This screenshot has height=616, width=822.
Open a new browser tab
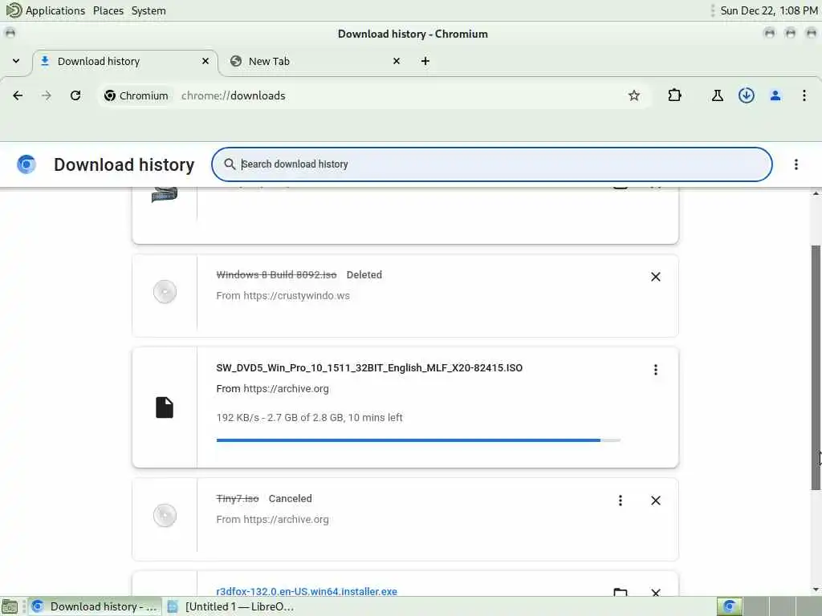pos(425,61)
